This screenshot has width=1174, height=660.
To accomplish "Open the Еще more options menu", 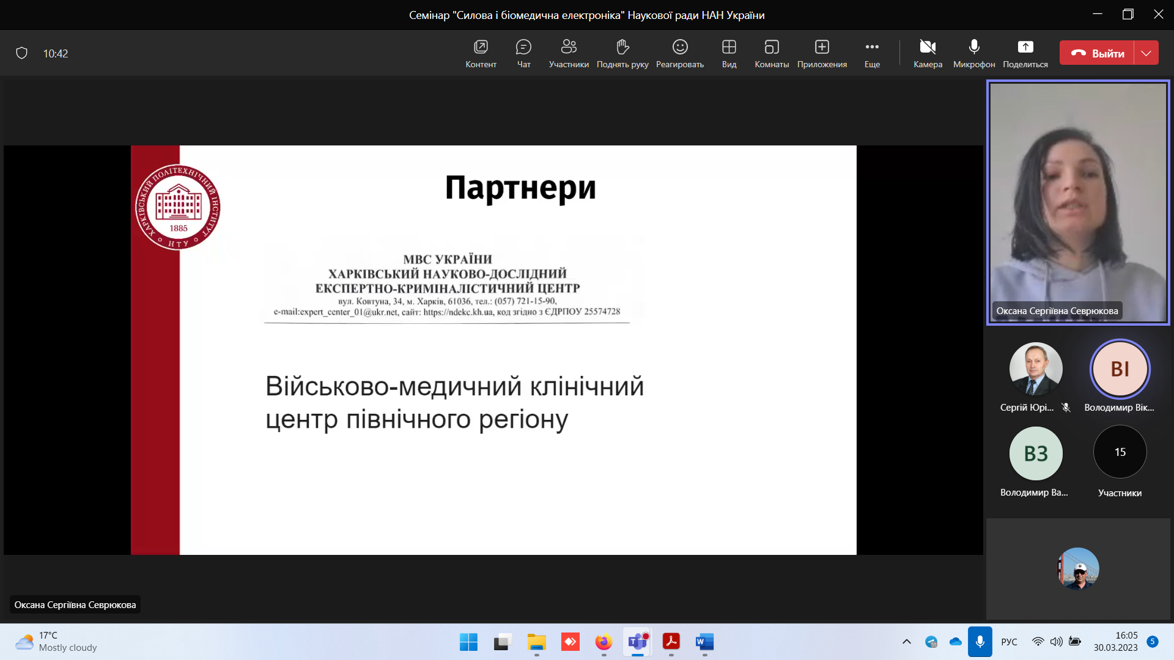I will point(872,53).
